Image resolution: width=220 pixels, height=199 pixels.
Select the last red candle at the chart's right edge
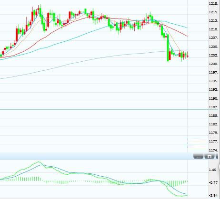tap(188, 56)
